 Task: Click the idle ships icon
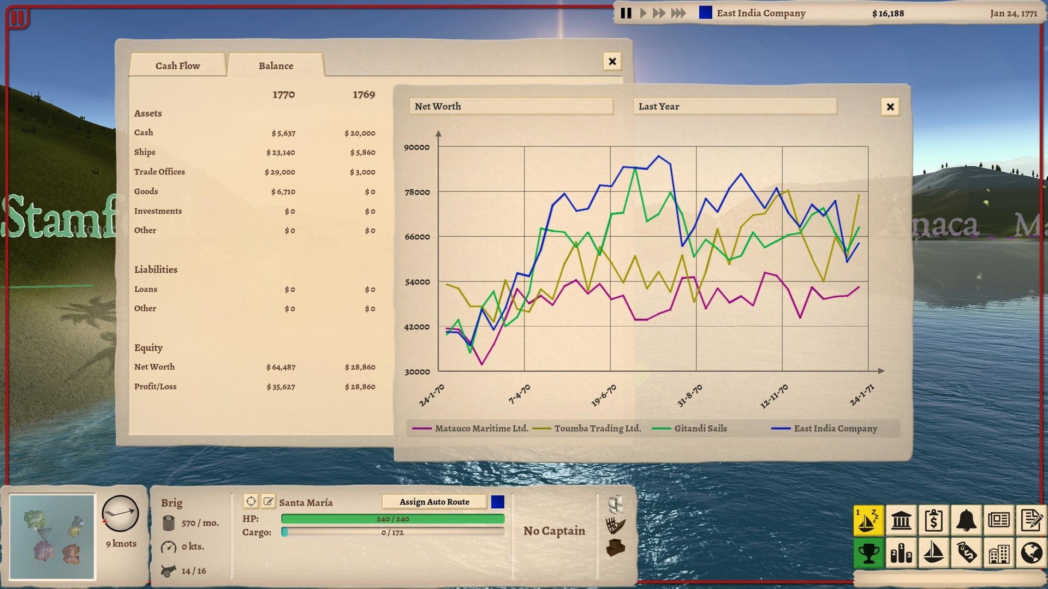pos(868,520)
